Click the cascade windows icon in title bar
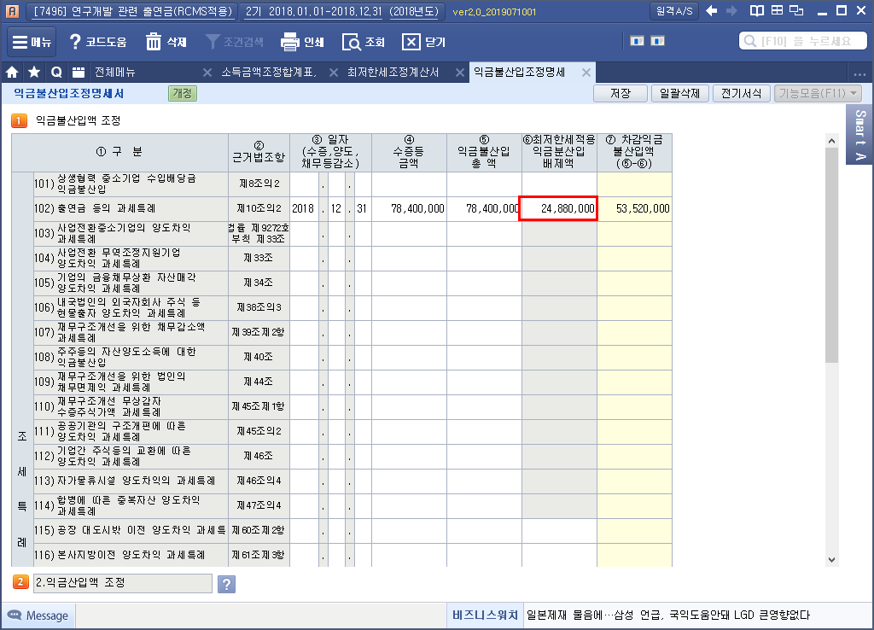874x630 pixels. tap(797, 10)
